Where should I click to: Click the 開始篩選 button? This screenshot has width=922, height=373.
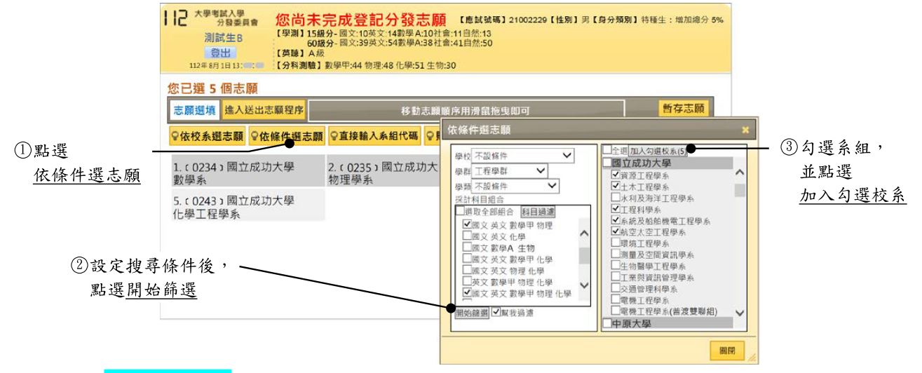pos(473,313)
